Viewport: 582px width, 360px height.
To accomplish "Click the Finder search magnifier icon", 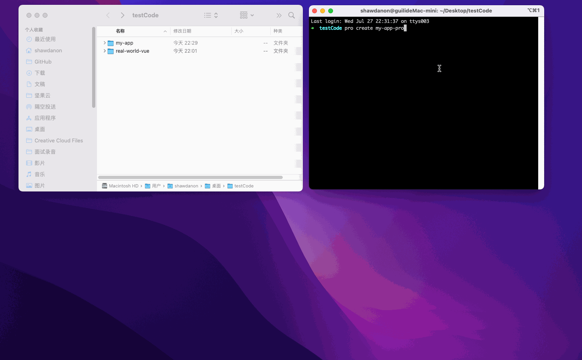I will coord(292,15).
